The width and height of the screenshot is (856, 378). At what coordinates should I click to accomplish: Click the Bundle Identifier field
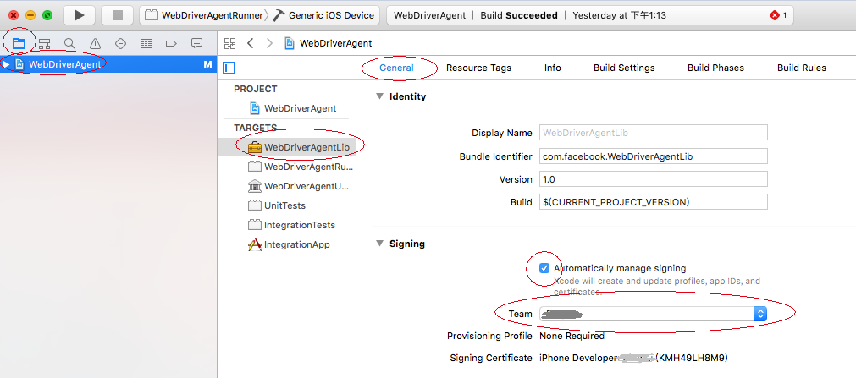652,156
